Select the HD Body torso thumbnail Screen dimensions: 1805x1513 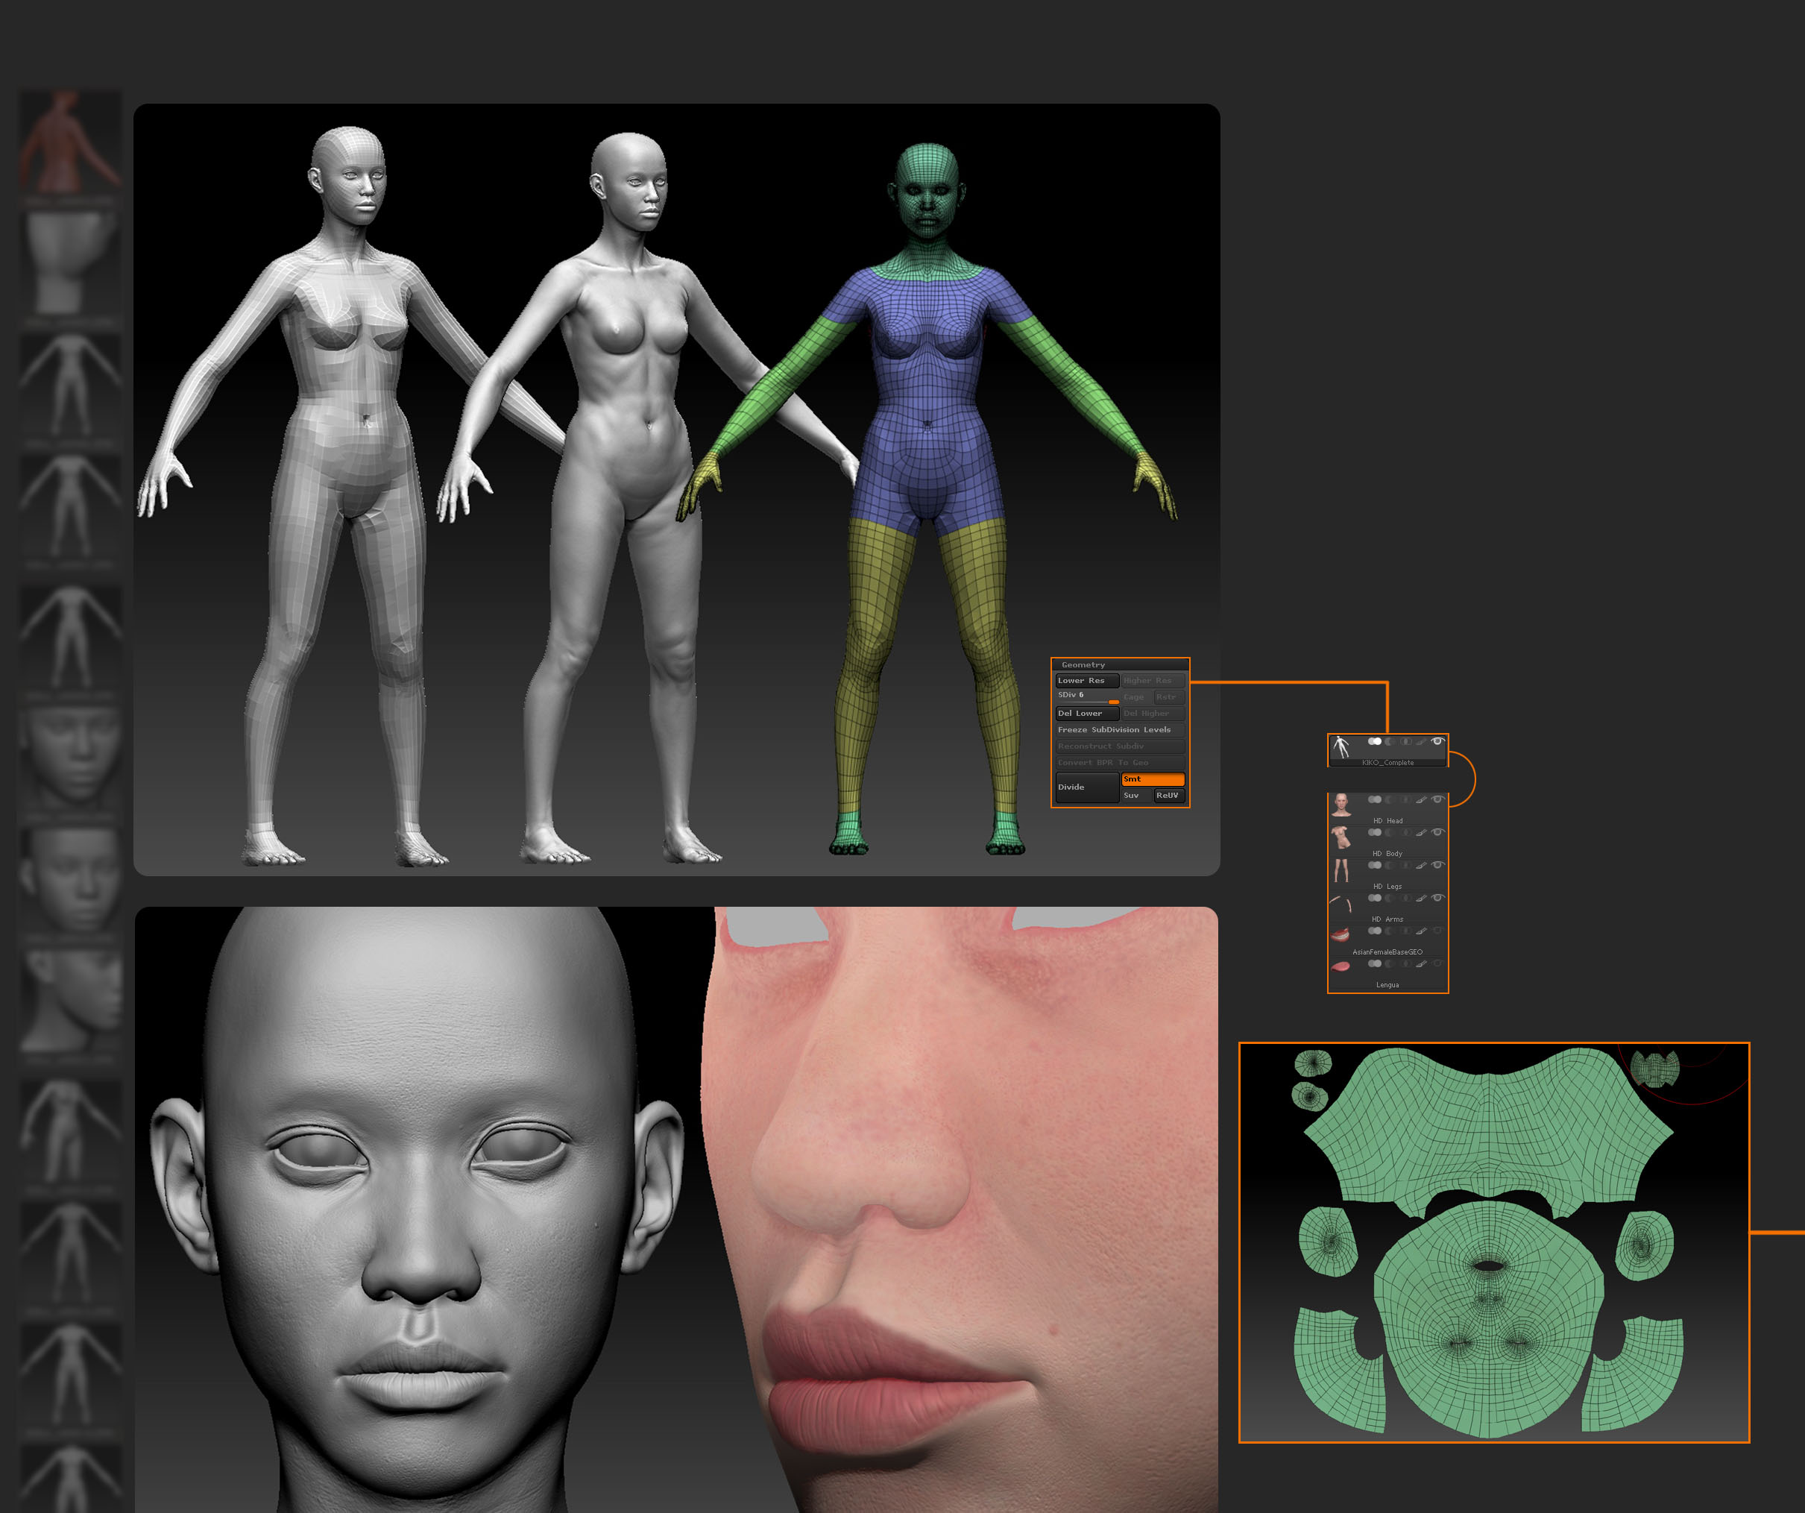[1341, 837]
